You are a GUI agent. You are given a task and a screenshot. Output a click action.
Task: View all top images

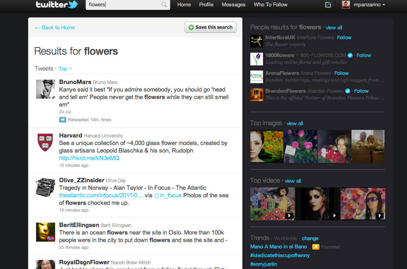[295, 123]
